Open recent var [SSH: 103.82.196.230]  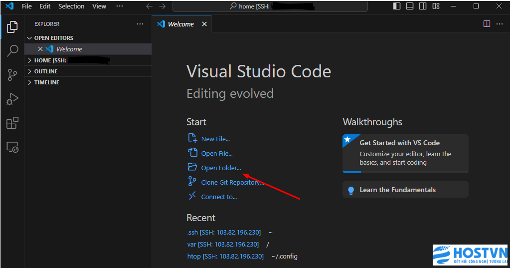(223, 244)
